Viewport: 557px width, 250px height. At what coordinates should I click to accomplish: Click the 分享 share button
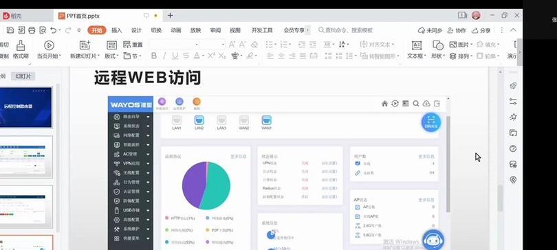click(x=481, y=30)
